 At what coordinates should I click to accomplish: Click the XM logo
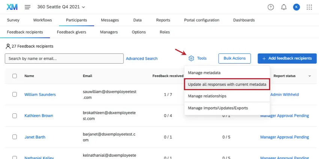[x=12, y=7]
